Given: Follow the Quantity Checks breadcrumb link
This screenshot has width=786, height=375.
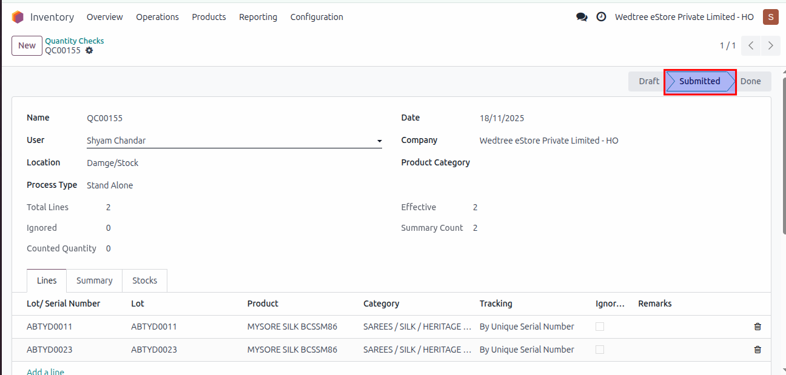Looking at the screenshot, I should coord(75,41).
